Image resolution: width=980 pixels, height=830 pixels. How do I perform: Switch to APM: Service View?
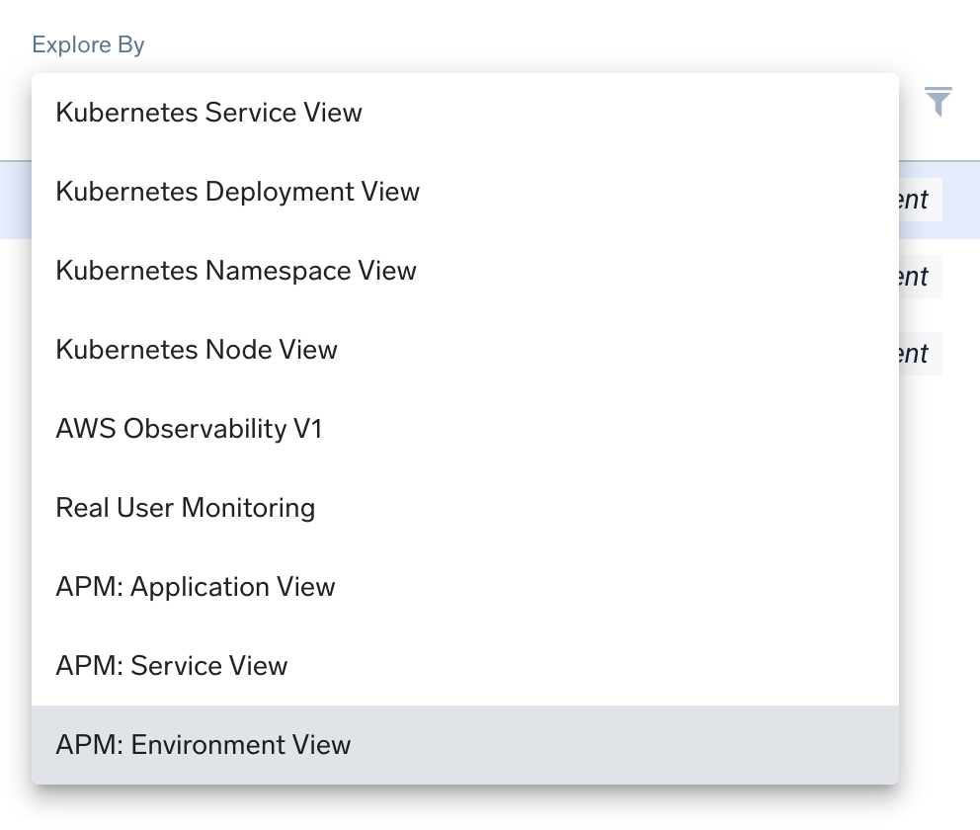coord(171,665)
